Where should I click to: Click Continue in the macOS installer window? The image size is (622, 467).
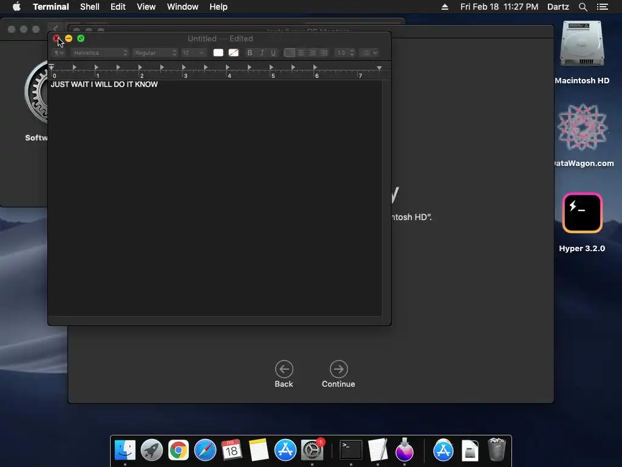[338, 374]
